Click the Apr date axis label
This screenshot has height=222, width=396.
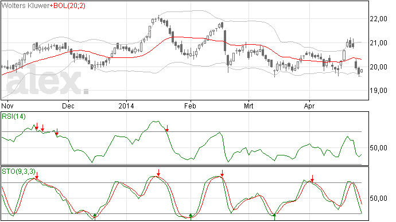click(x=309, y=106)
